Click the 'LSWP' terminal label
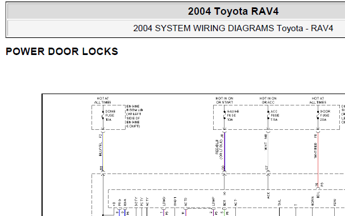The width and height of the screenshot is (345, 216). click(213, 201)
